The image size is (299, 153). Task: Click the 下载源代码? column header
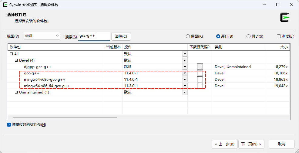pyautogui.click(x=200, y=47)
